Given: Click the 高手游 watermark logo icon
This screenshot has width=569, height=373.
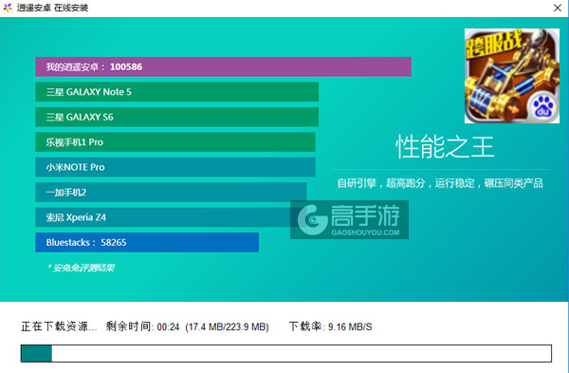Looking at the screenshot, I should click(313, 219).
